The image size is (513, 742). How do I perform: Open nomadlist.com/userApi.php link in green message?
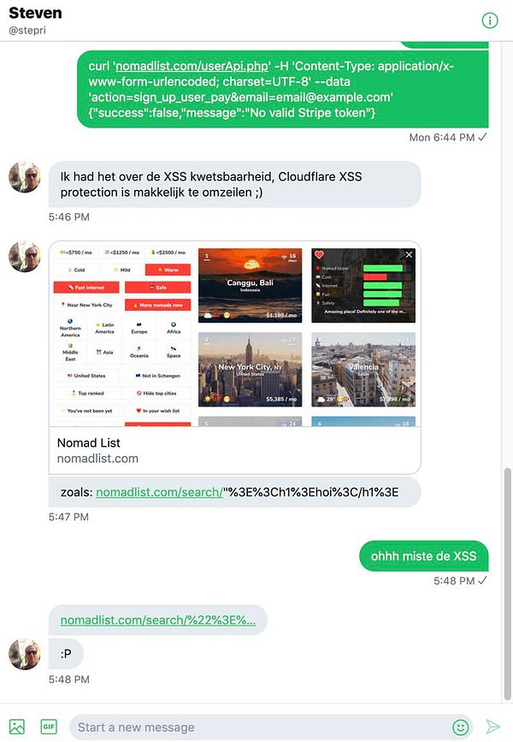[x=192, y=66]
